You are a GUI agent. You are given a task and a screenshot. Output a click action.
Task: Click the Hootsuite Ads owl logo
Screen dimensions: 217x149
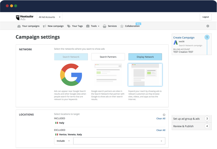click(x=18, y=17)
